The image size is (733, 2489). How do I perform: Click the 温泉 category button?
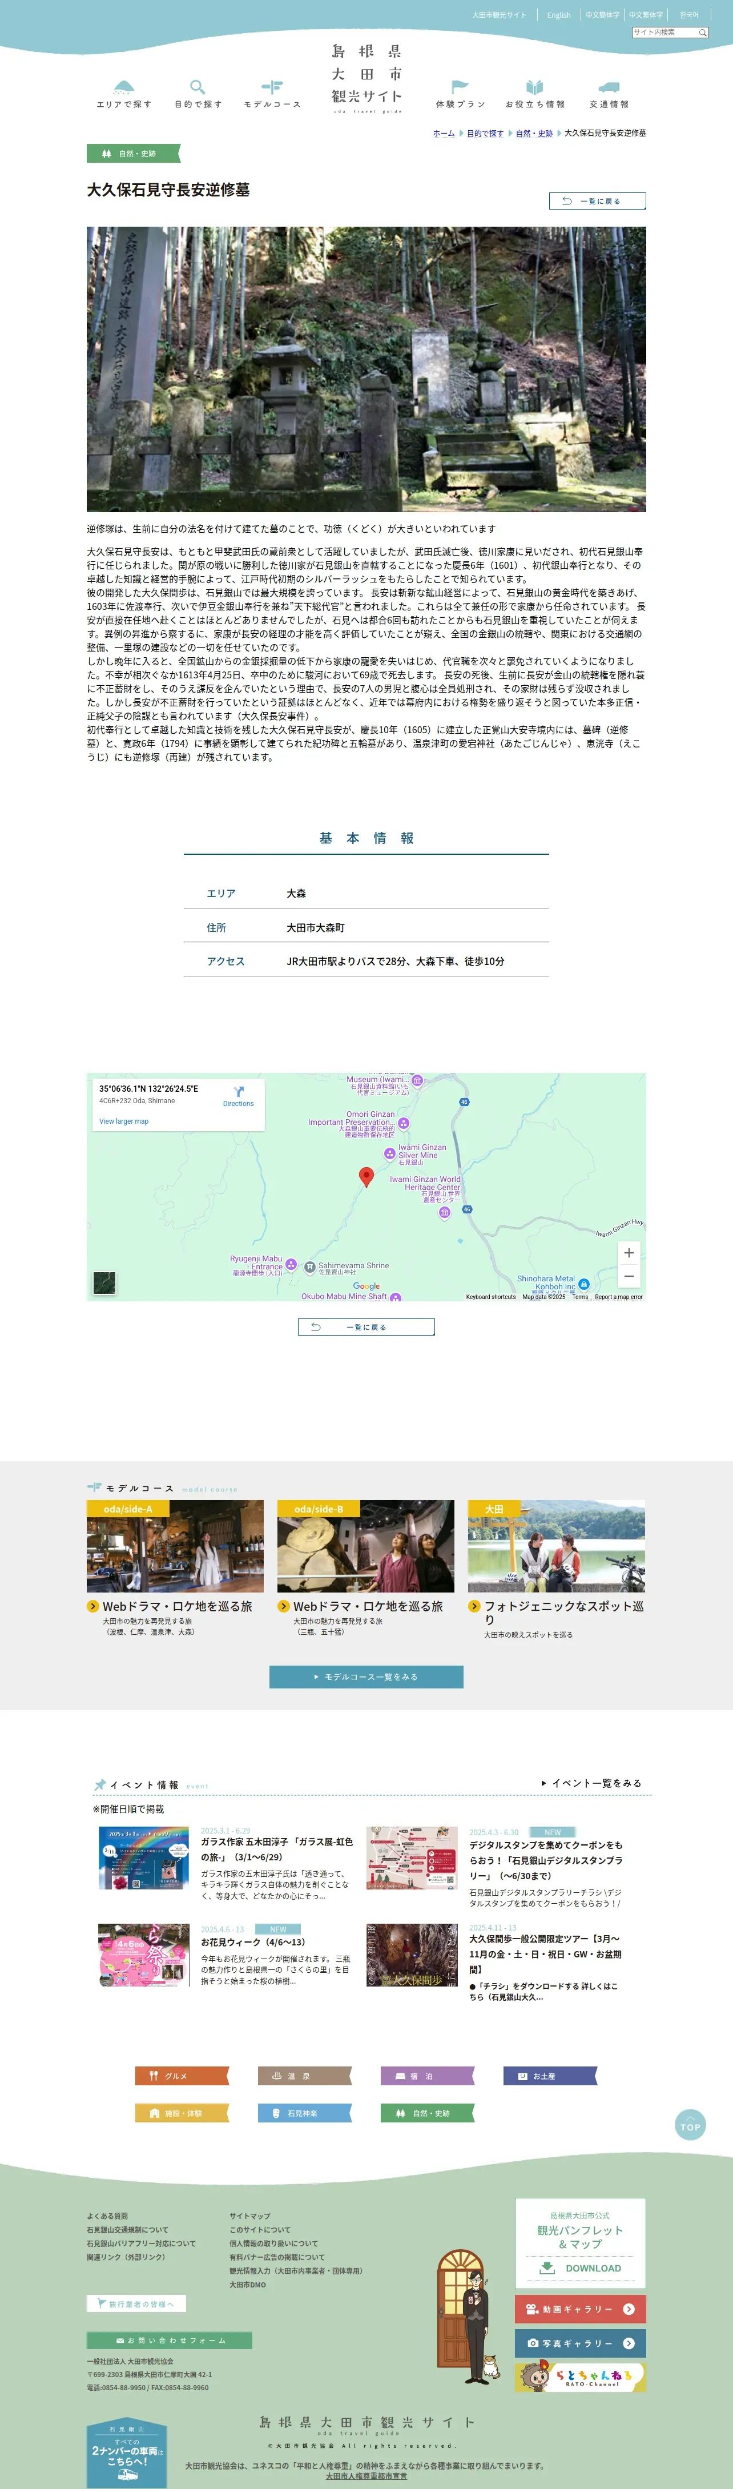click(304, 2076)
